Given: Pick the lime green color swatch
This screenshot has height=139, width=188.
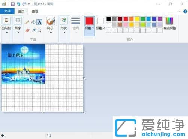Looking at the screenshot, I should 143,24.
